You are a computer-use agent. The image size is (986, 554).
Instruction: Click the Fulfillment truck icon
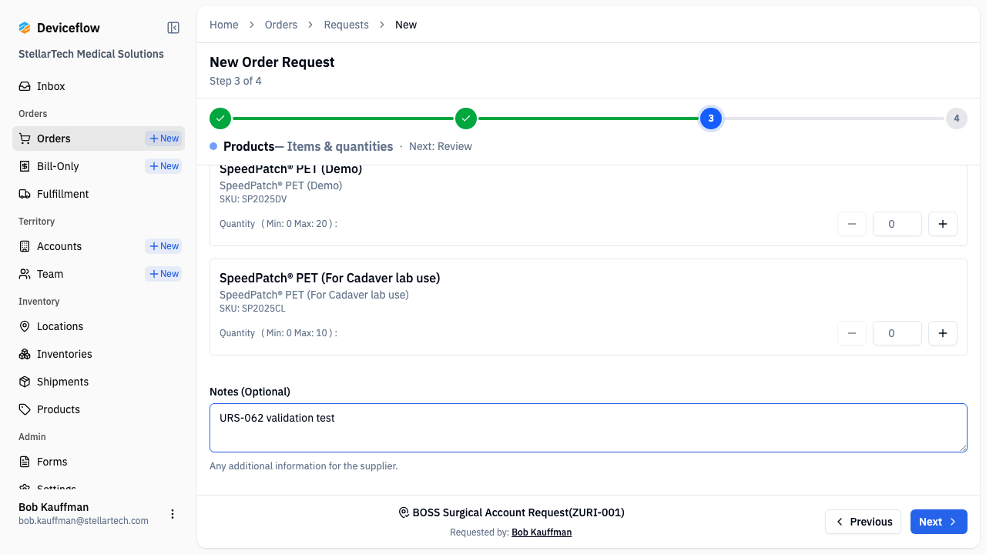[x=25, y=194]
